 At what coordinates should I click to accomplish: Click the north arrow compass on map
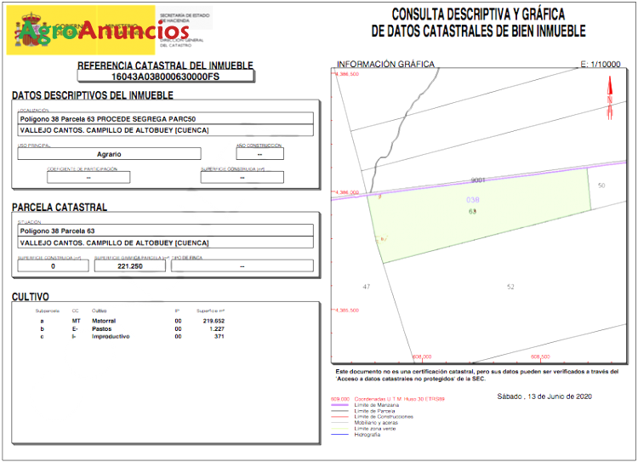tap(610, 98)
